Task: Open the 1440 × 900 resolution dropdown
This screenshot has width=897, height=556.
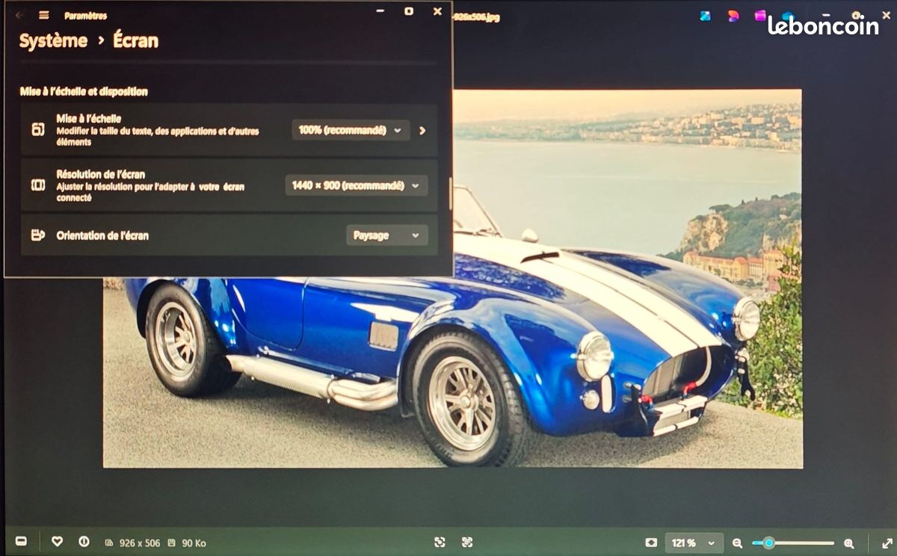Action: 357,185
